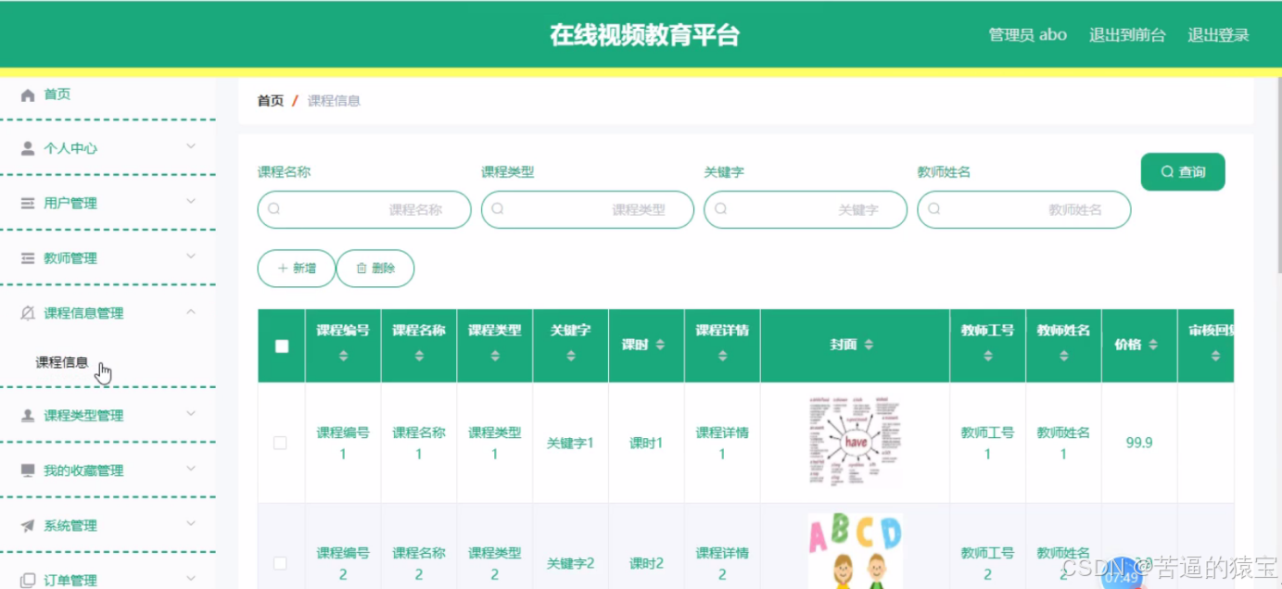Click price cell 99.9
This screenshot has height=589, width=1282.
pos(1139,443)
